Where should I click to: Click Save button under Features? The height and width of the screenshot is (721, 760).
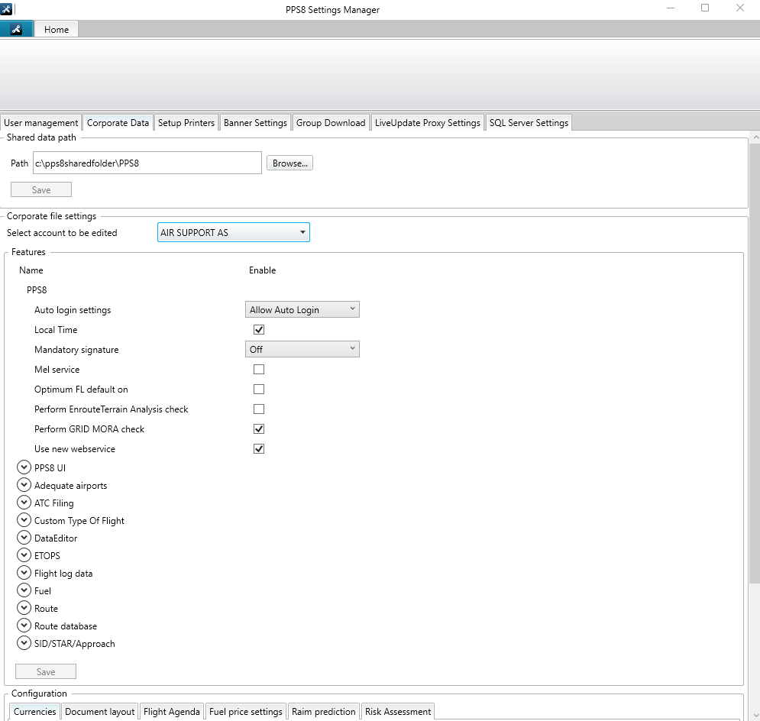coord(46,671)
